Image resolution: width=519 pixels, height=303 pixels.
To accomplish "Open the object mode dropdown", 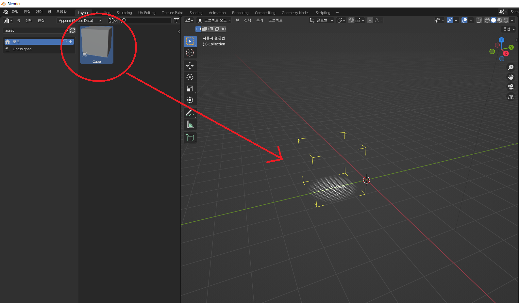I will pyautogui.click(x=214, y=20).
